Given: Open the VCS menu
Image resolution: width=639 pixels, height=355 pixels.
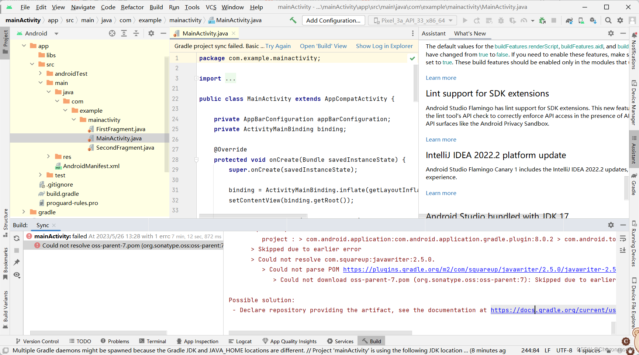Looking at the screenshot, I should [211, 7].
